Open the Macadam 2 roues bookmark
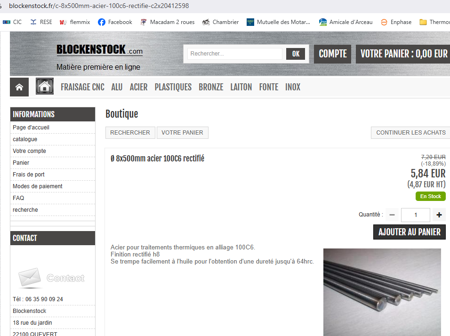 167,22
